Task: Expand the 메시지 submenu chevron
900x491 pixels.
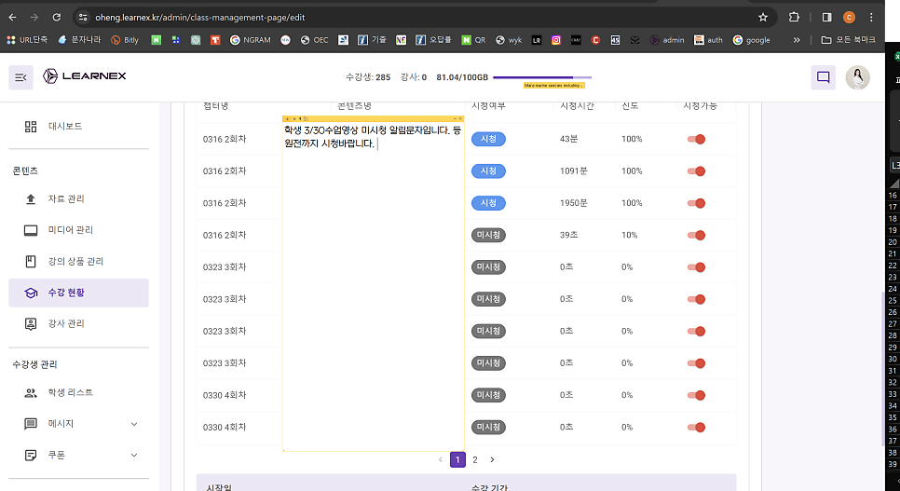Action: [134, 424]
